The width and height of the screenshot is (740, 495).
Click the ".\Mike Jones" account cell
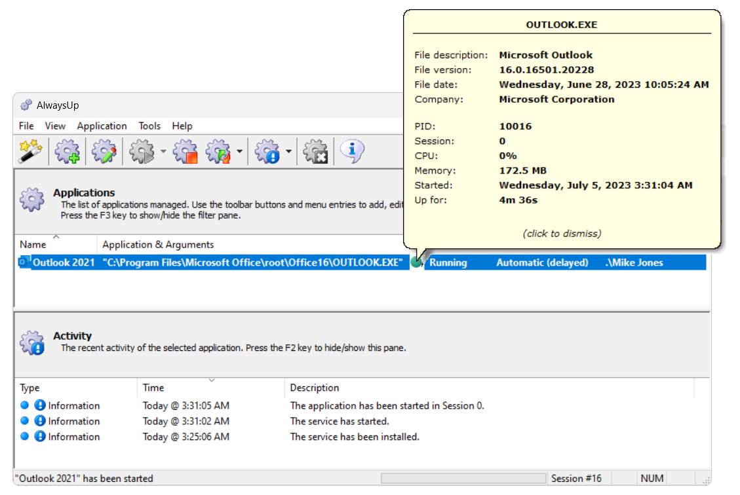[634, 263]
